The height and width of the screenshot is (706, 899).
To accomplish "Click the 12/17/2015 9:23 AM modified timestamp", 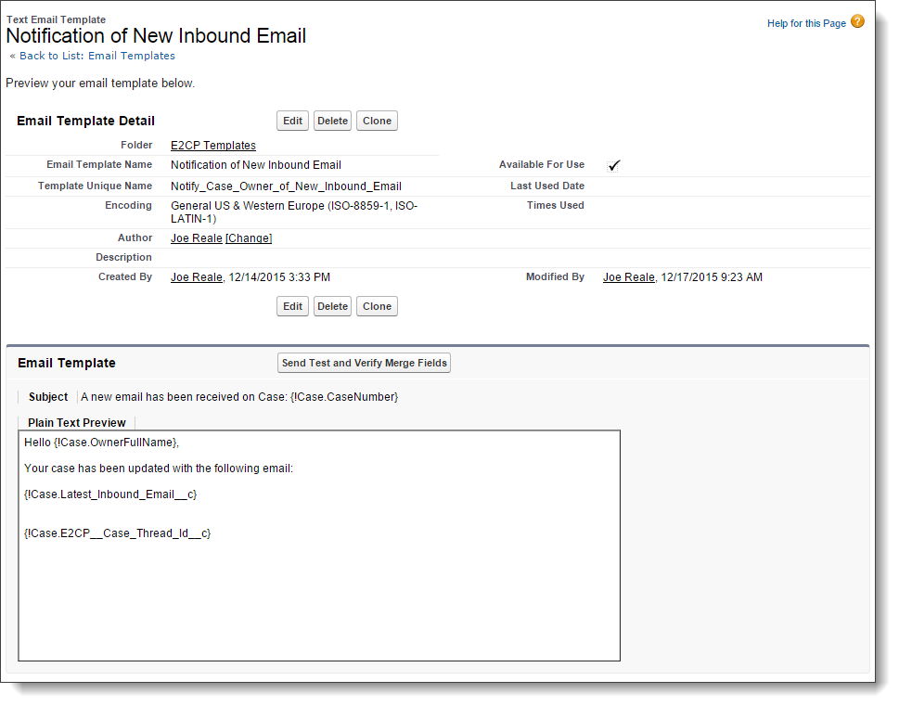I will tap(712, 277).
